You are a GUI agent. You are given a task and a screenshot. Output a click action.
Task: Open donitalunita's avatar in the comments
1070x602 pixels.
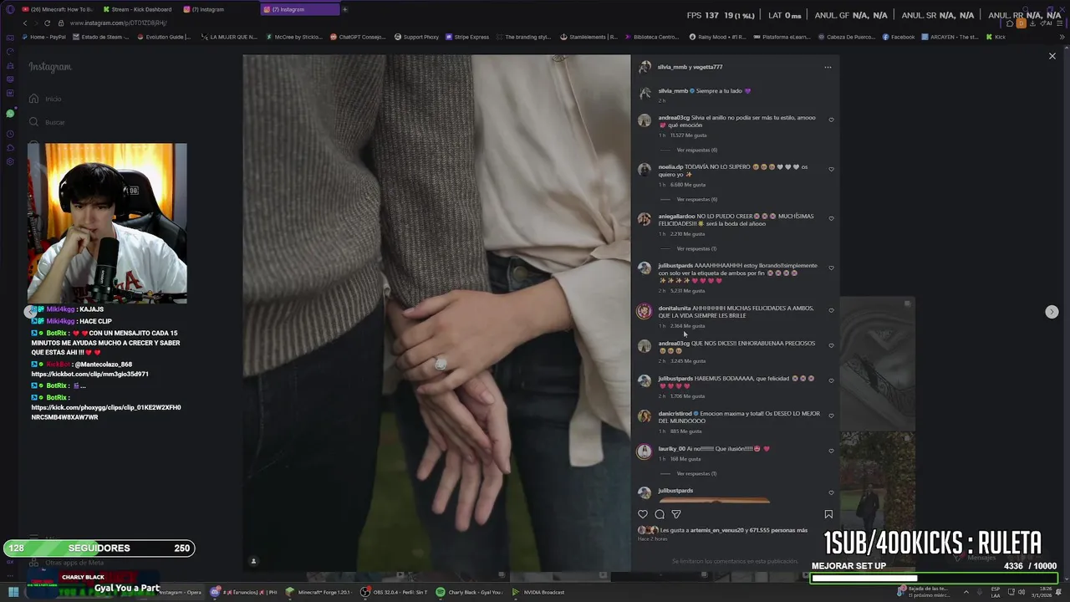[644, 311]
